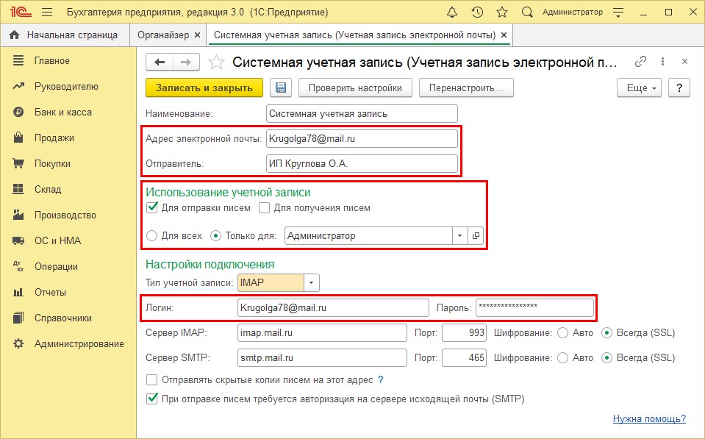
Task: Check Отправлять скрытые копии писем checkbox
Action: coord(152,380)
